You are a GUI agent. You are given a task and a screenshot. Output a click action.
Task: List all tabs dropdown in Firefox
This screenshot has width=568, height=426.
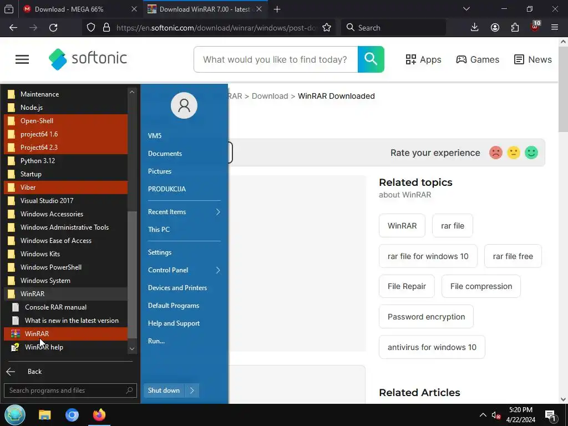coord(466,9)
